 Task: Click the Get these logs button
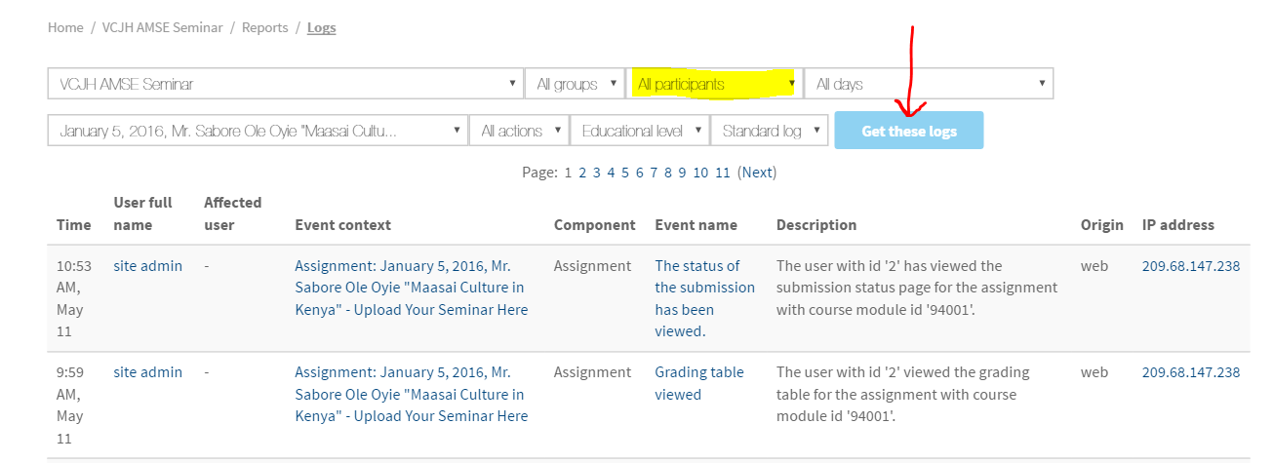[x=908, y=131]
